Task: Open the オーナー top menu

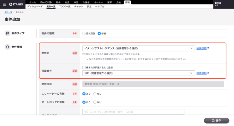Action: (x=98, y=2)
